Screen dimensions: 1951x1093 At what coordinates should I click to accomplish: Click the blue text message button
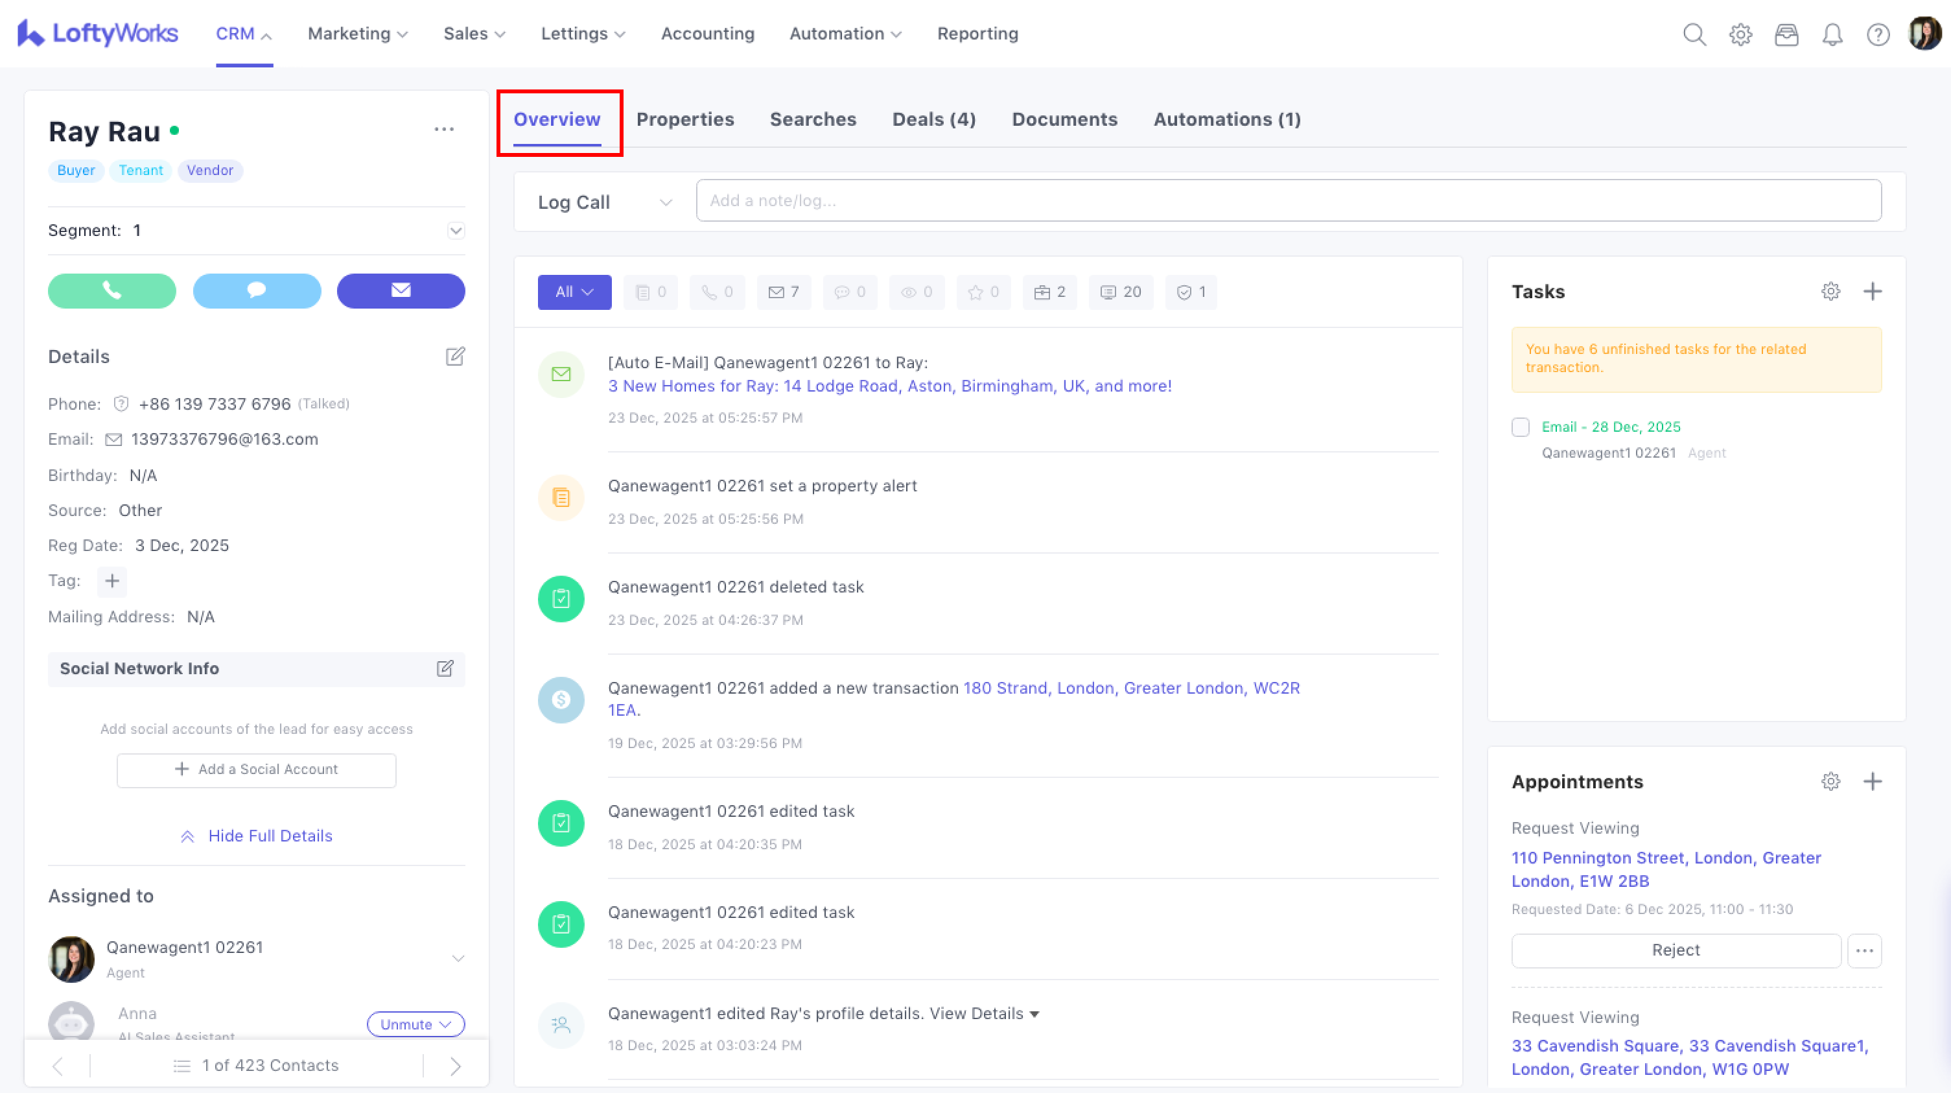tap(257, 291)
